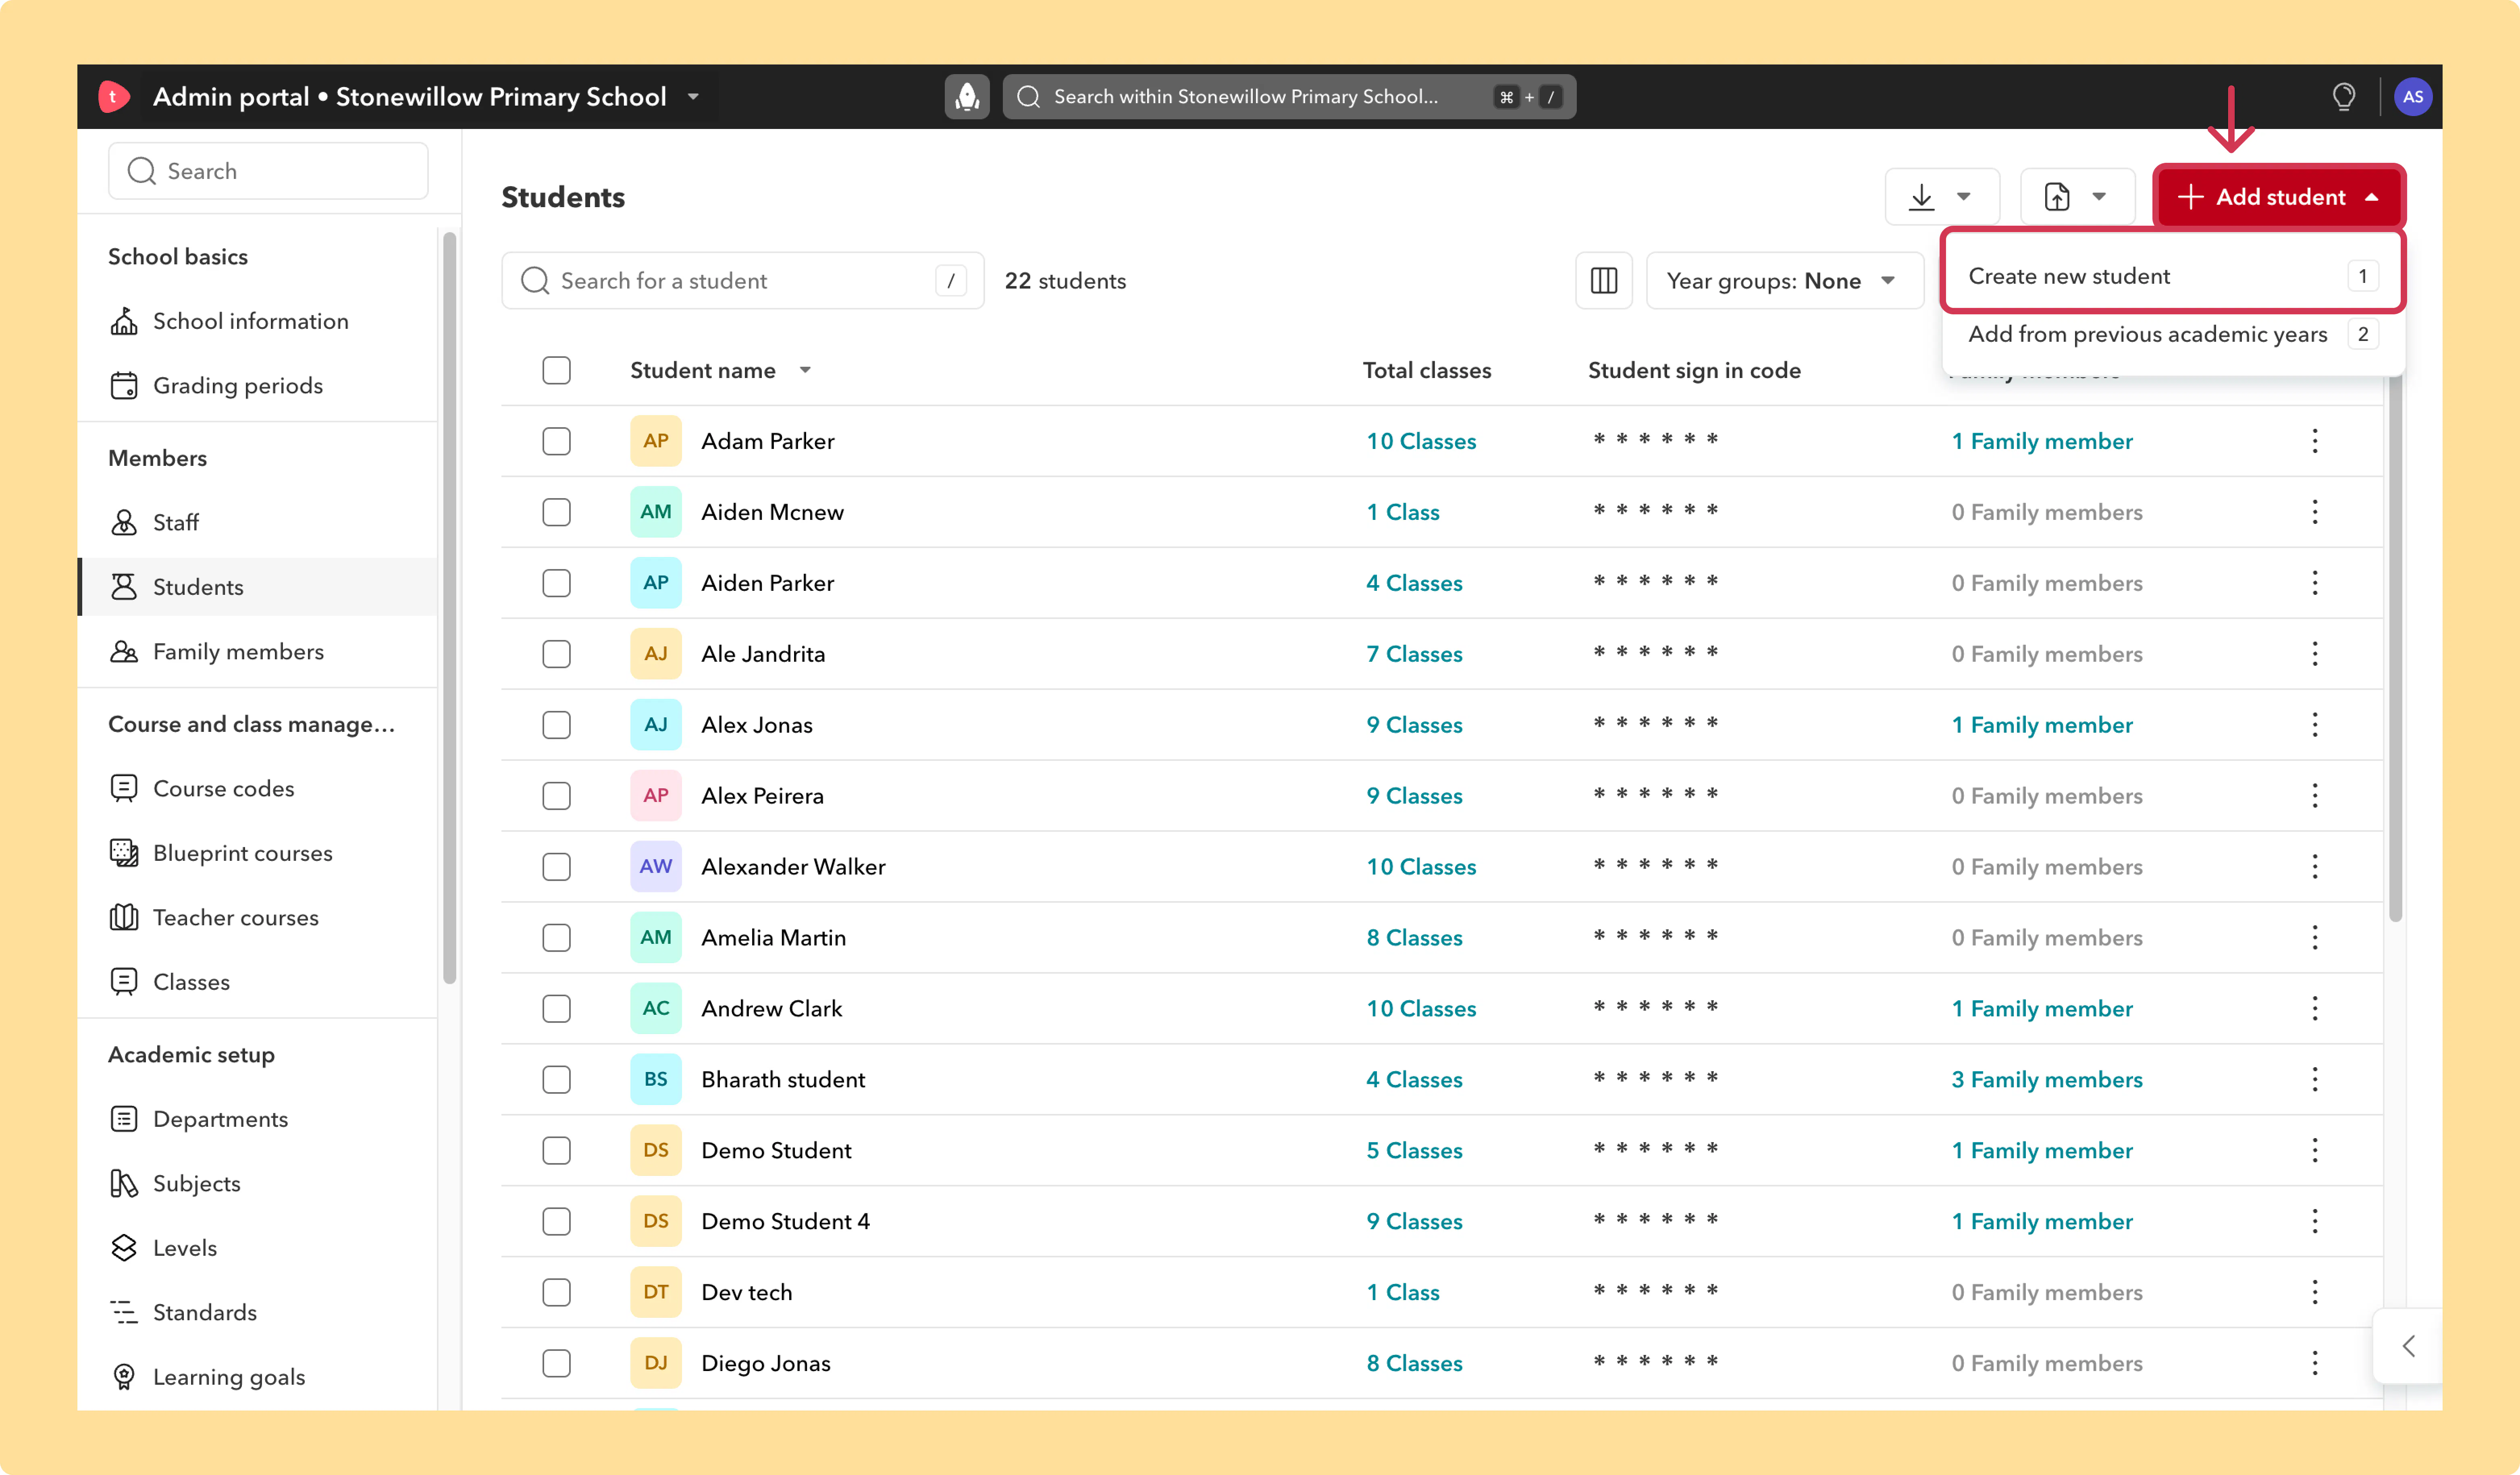Open more options for Adam Parker

(2314, 441)
